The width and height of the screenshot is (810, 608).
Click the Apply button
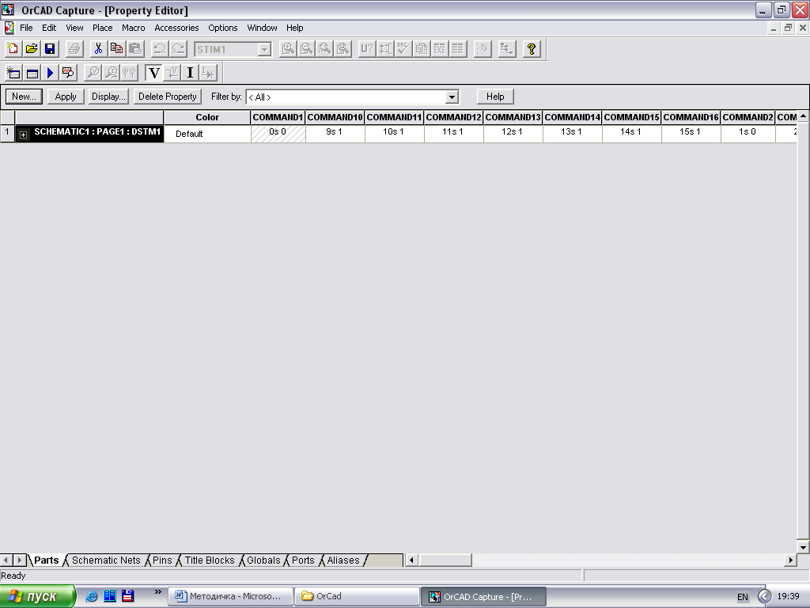click(x=66, y=97)
